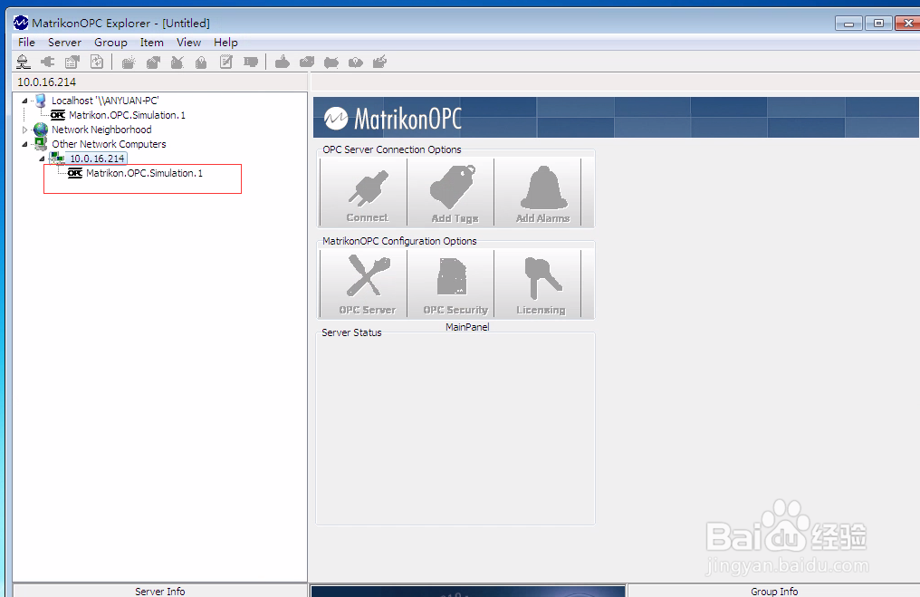Collapse the Other Network Computers node
Image resolution: width=920 pixels, height=597 pixels.
coord(24,144)
